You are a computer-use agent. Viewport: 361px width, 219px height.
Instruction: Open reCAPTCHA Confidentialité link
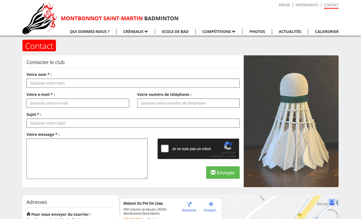point(217,156)
